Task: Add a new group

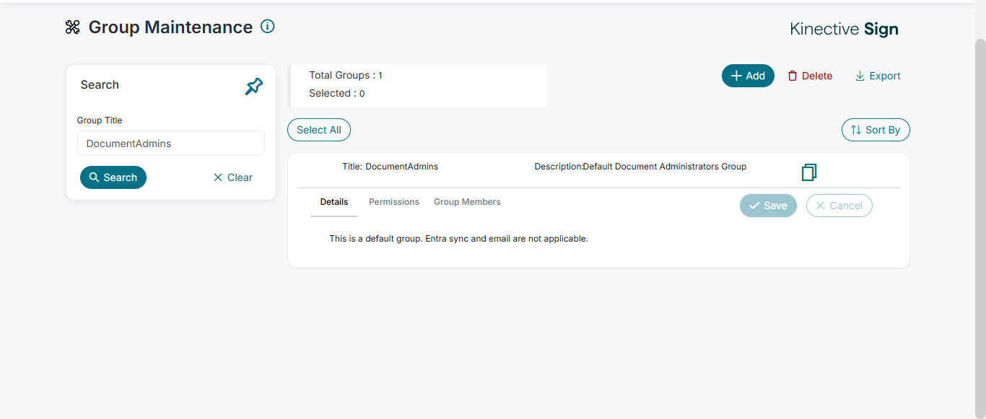Action: point(748,76)
